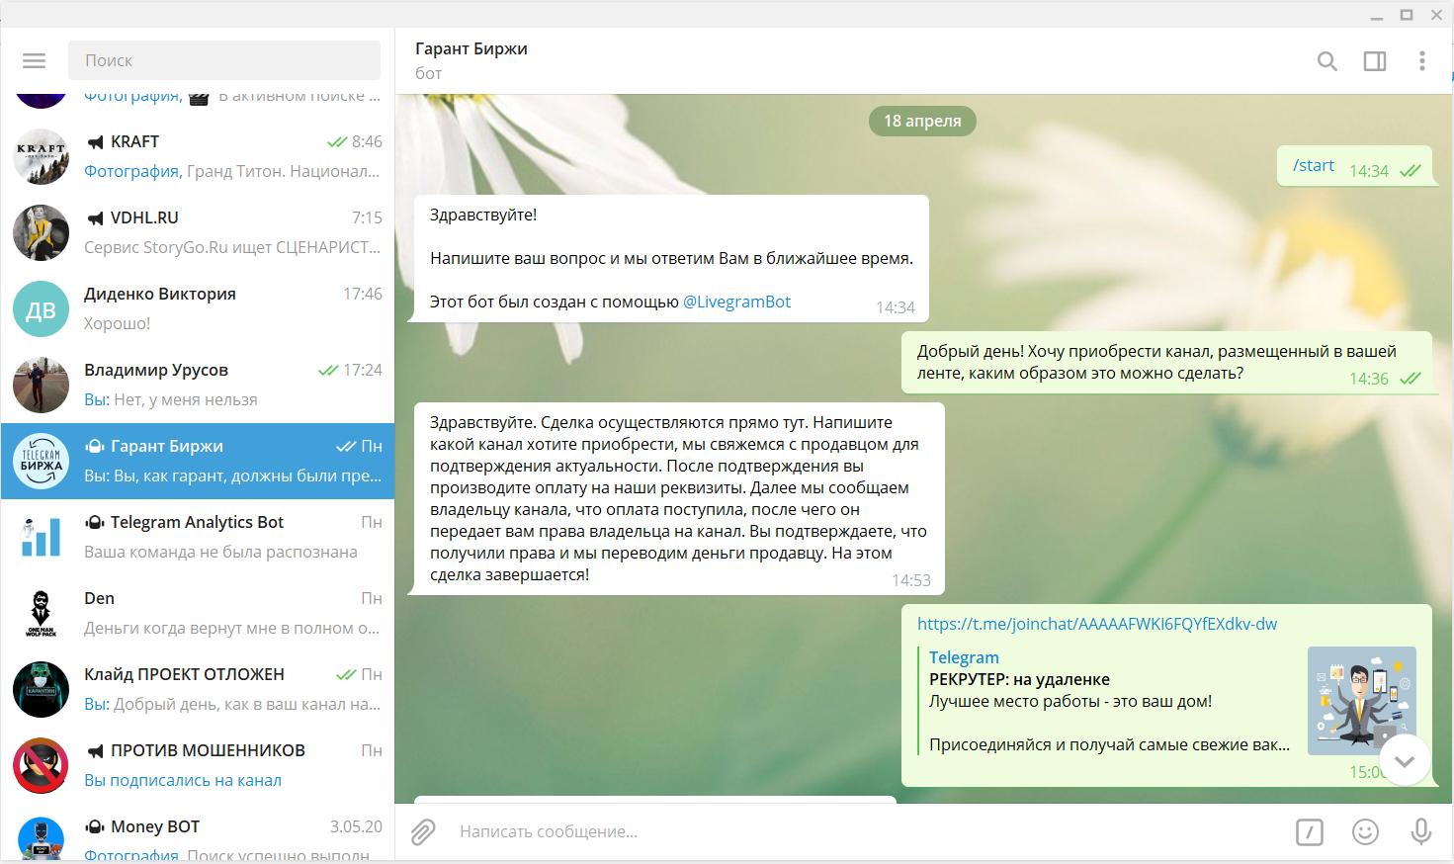Click the ПРОТИВ МОШЕННИКОВ channel avatar
This screenshot has height=864, width=1454.
tap(41, 765)
